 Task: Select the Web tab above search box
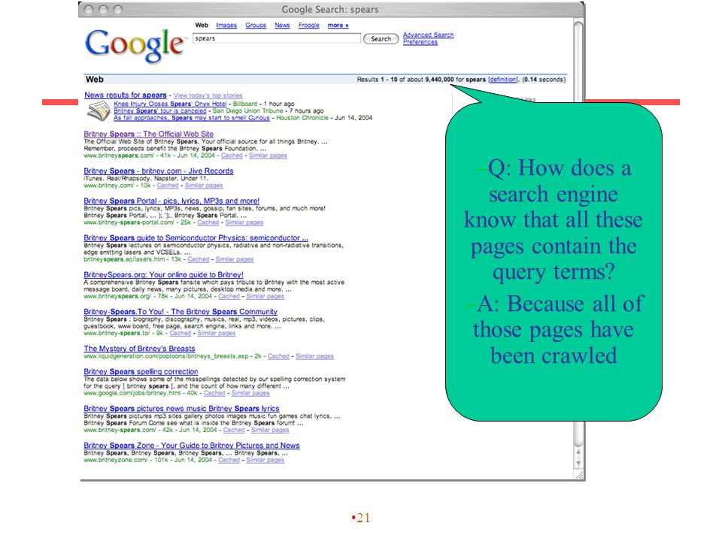(202, 26)
